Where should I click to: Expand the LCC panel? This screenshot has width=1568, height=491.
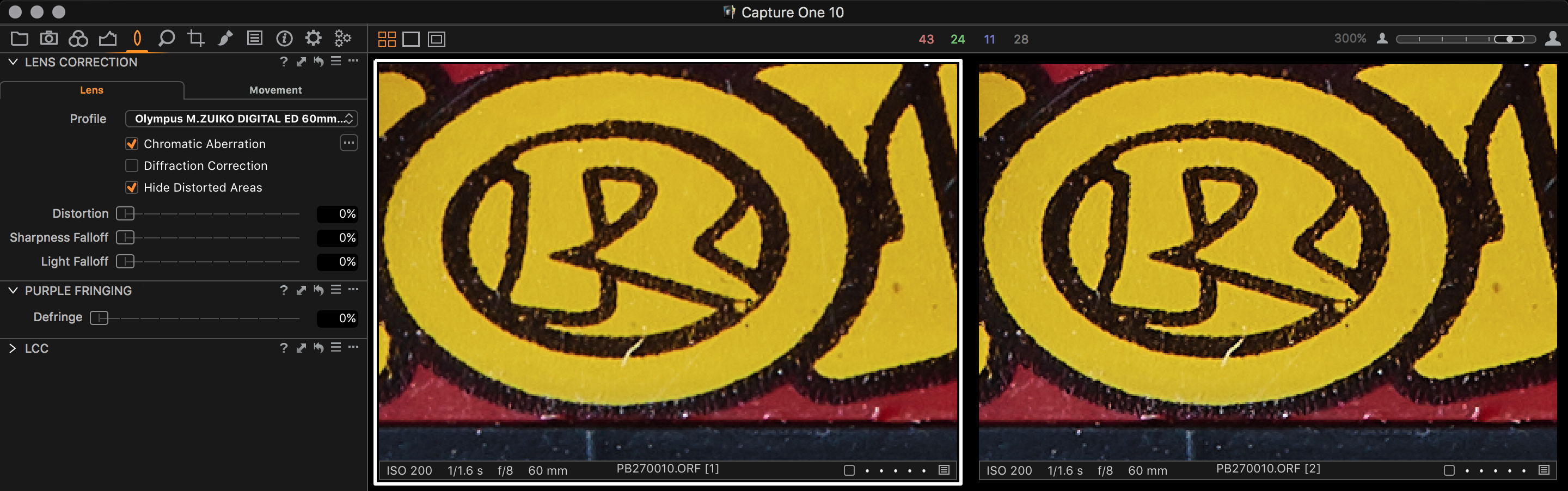[x=13, y=348]
